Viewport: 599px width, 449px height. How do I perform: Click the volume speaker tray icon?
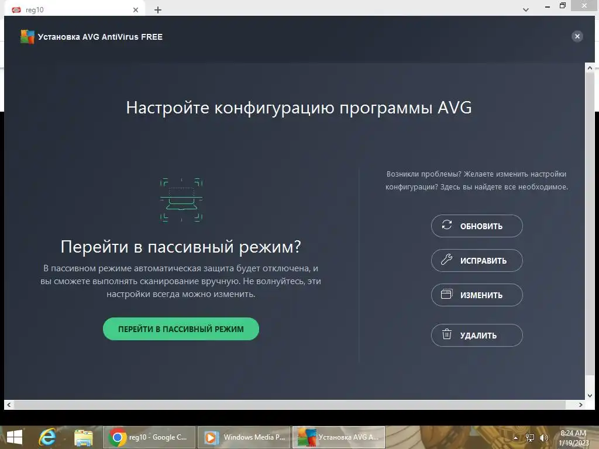point(543,437)
